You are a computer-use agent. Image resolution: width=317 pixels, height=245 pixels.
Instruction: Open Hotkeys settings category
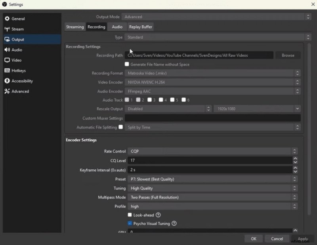(32, 70)
